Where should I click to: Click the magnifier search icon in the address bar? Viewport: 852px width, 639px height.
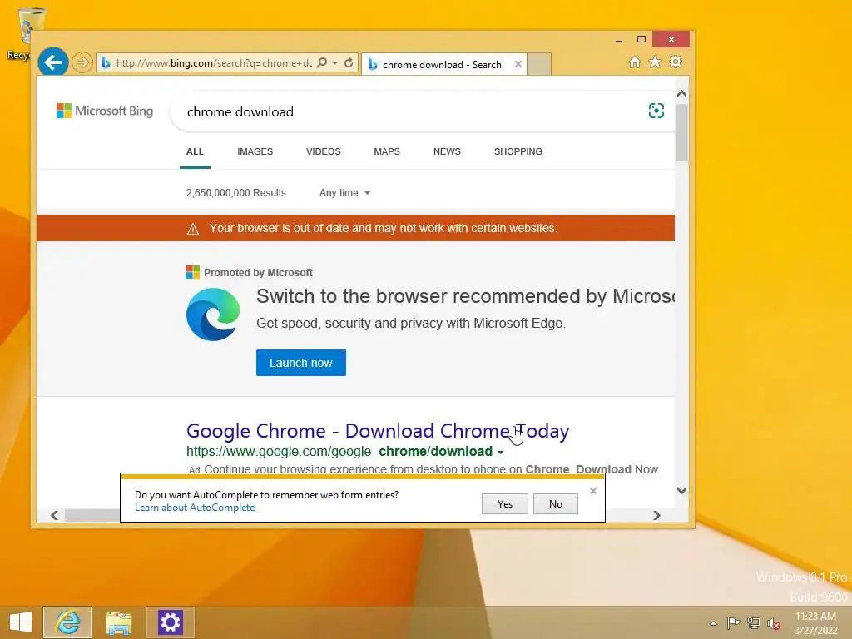(322, 63)
